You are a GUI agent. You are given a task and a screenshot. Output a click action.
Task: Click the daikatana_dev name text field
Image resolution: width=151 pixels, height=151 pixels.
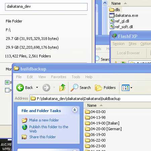46,7
